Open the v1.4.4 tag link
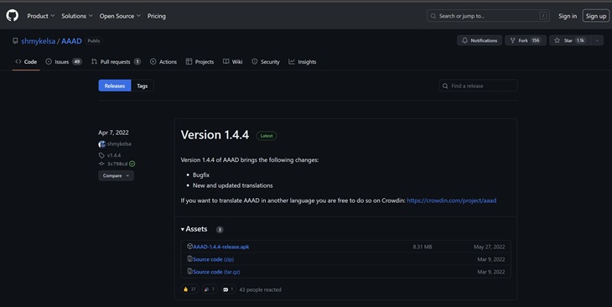The width and height of the screenshot is (612, 307). pos(114,155)
